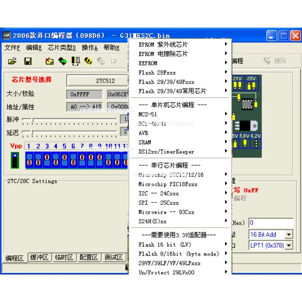Click the IC chip on board image

[247, 104]
